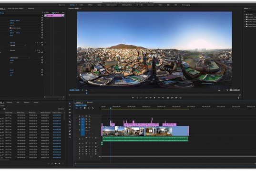256x171 pixels.
Task: Hide video track V2 with eye icon
Action: [90, 124]
